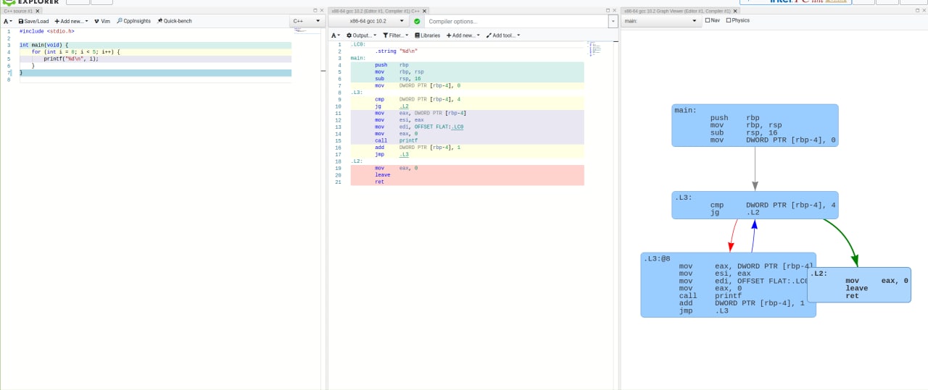The image size is (928, 390).
Task: Open Quick-bench link
Action: coord(174,21)
